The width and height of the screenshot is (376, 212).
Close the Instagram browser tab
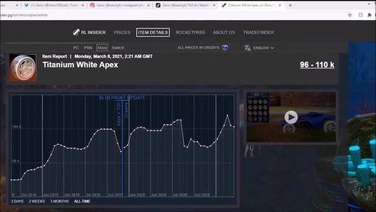click(149, 5)
